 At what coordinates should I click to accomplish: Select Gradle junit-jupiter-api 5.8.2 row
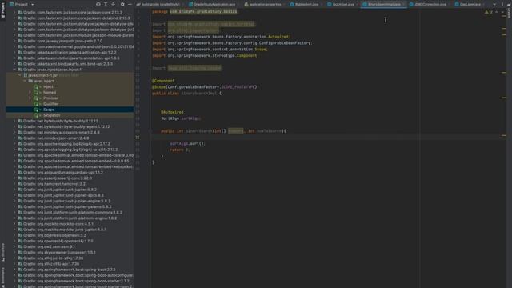click(70, 195)
